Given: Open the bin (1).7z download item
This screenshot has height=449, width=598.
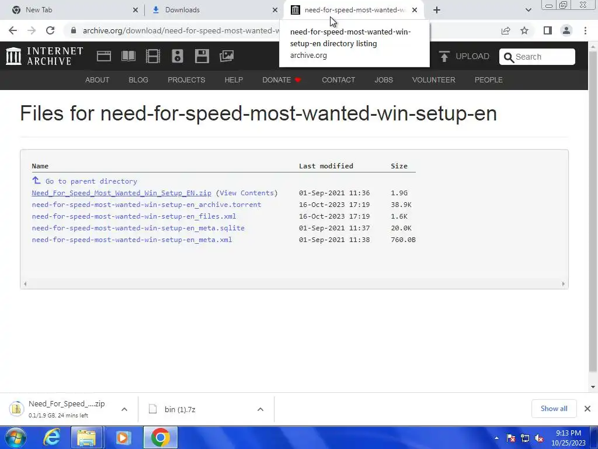Looking at the screenshot, I should tap(180, 409).
